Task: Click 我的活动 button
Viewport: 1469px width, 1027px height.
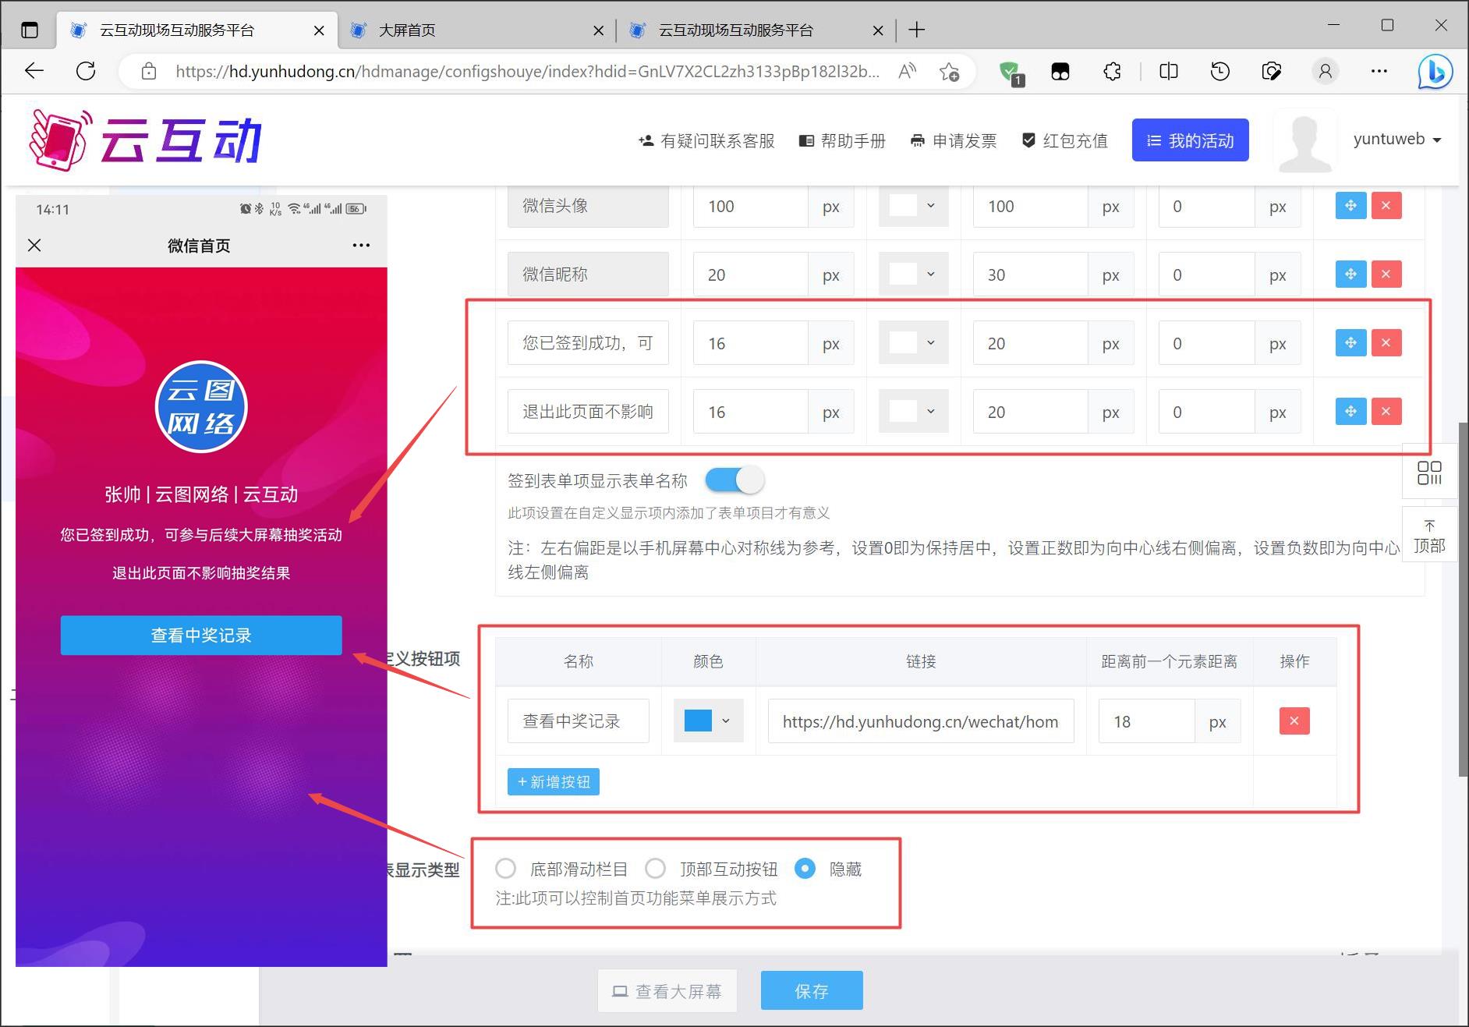Action: click(x=1190, y=140)
